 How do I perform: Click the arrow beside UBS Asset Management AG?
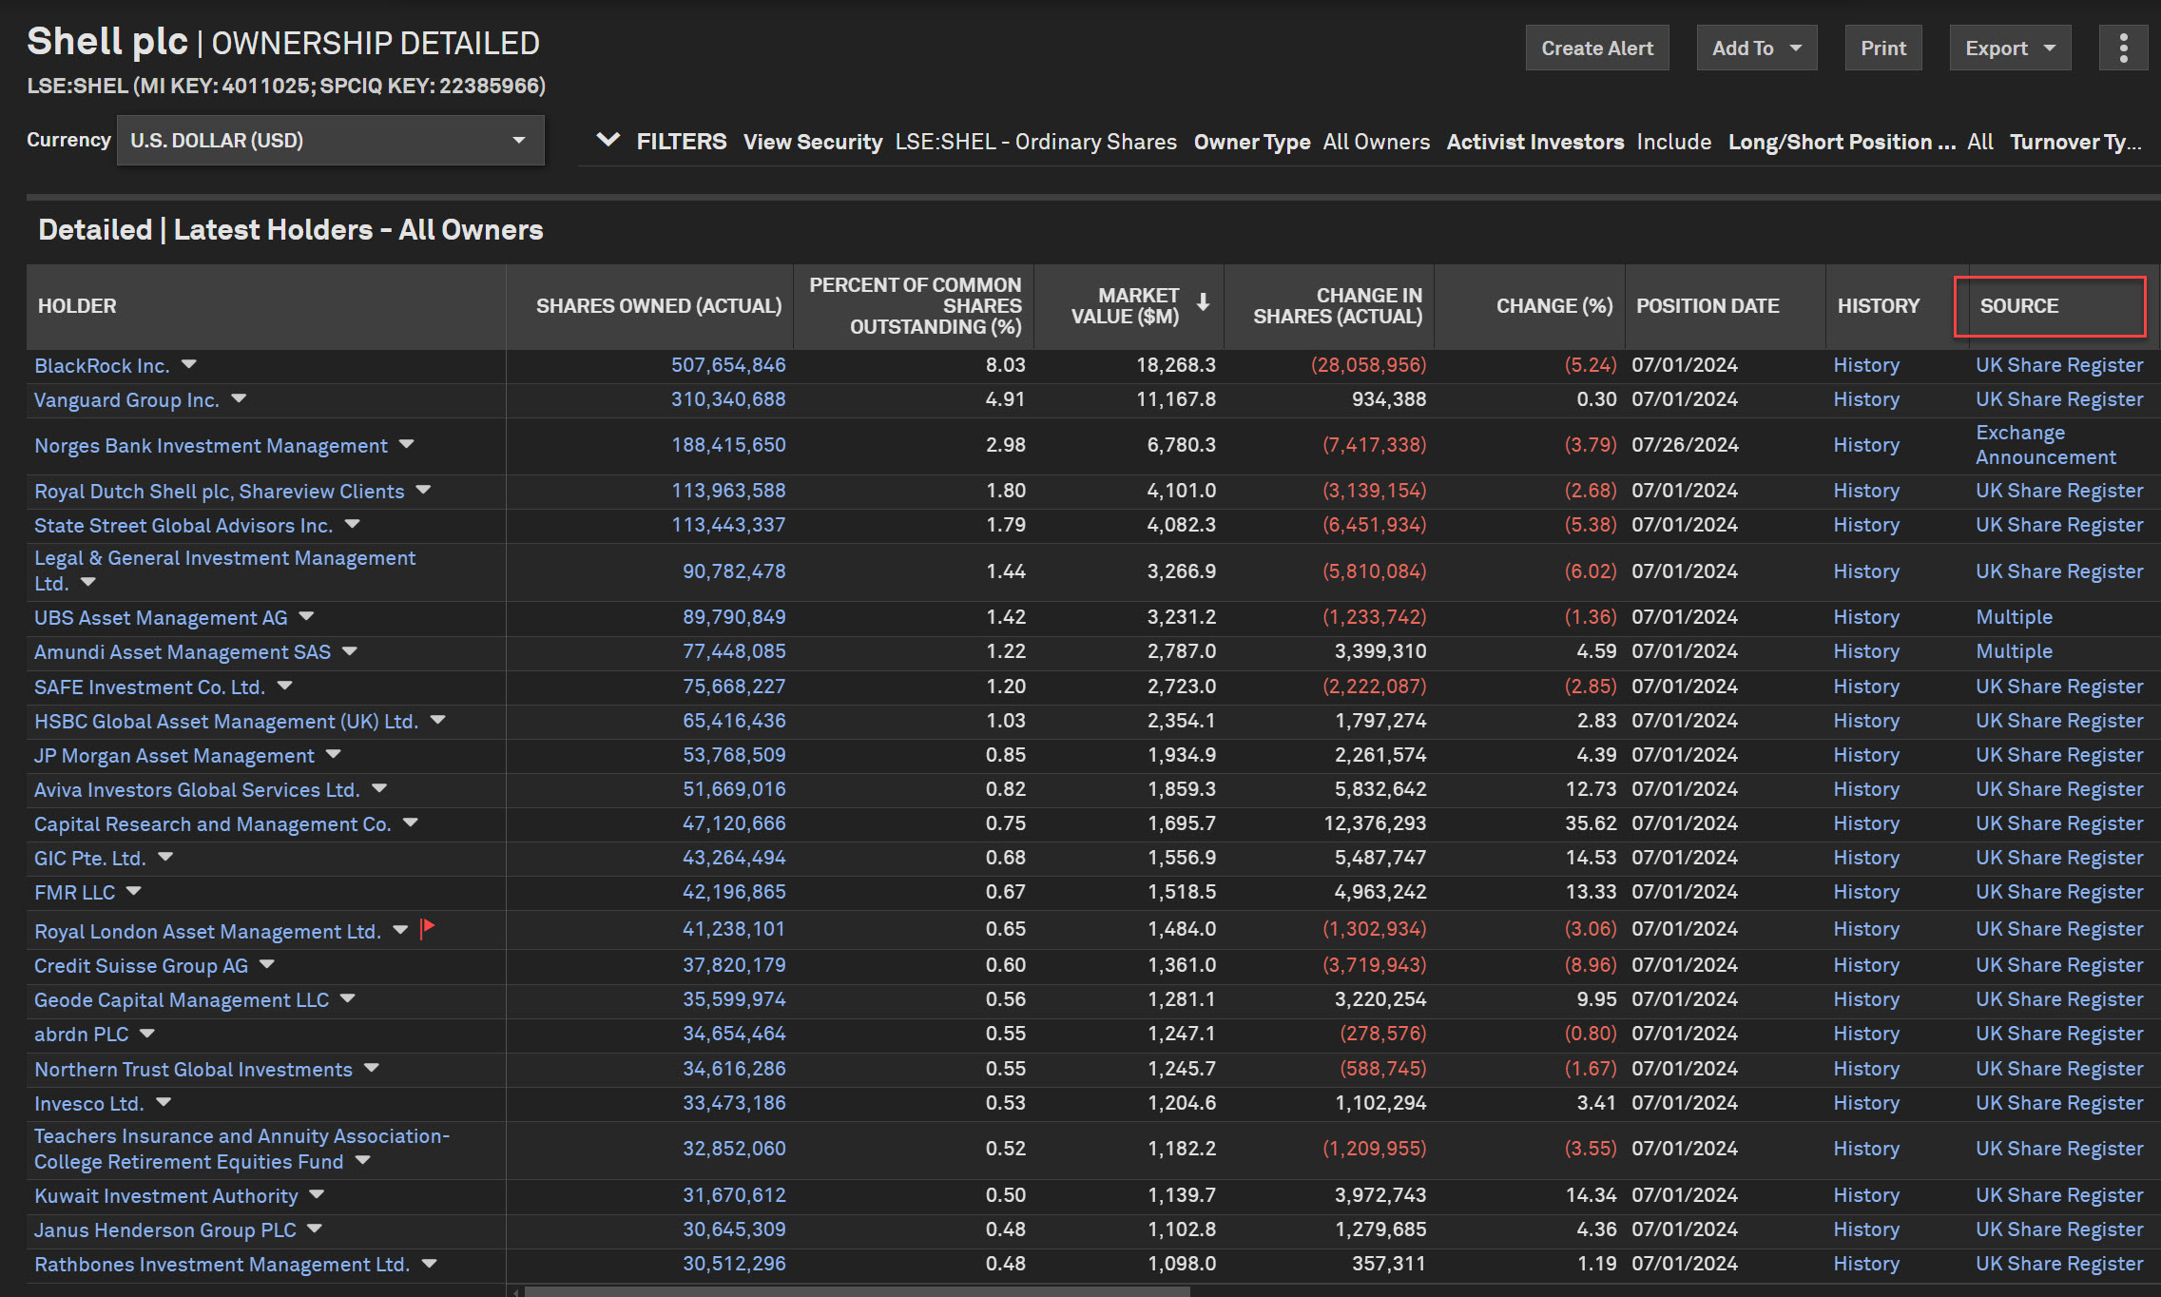[x=306, y=616]
